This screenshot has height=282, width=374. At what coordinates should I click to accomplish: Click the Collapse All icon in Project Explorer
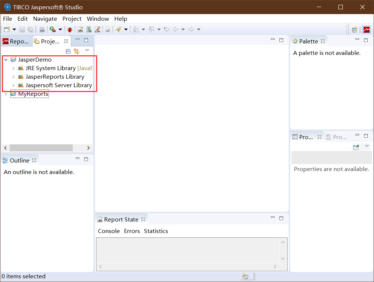click(x=68, y=51)
